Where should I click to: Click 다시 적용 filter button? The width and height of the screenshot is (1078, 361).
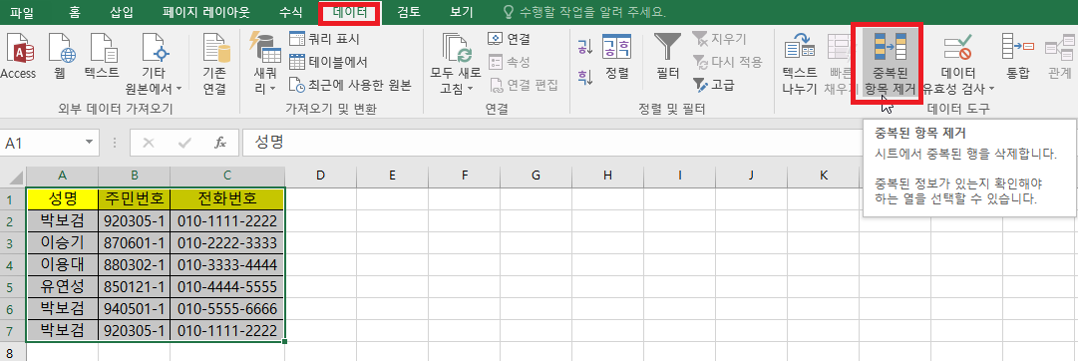point(727,62)
